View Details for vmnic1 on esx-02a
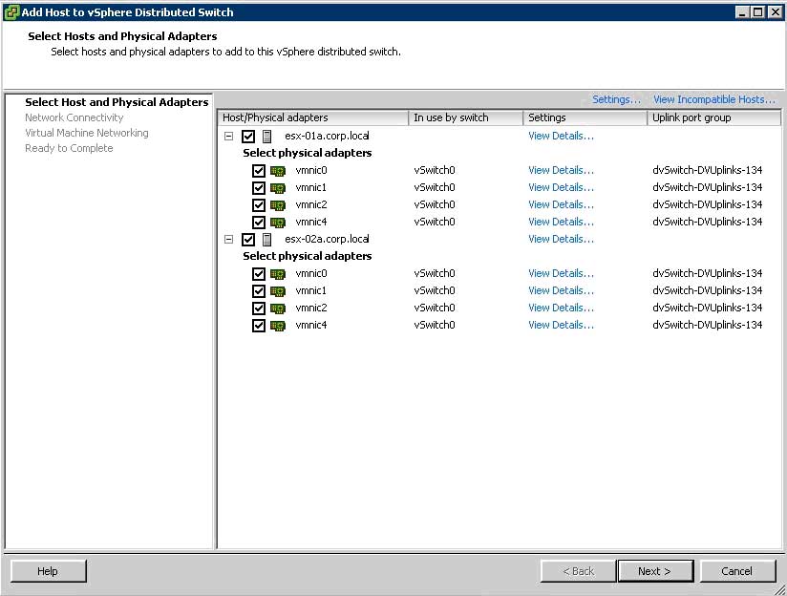 (x=561, y=290)
